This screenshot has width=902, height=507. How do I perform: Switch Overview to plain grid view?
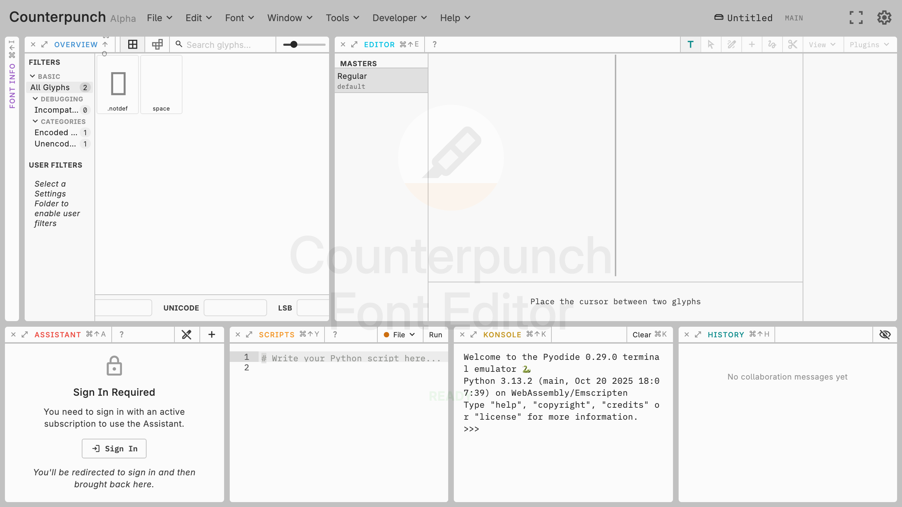pos(132,45)
